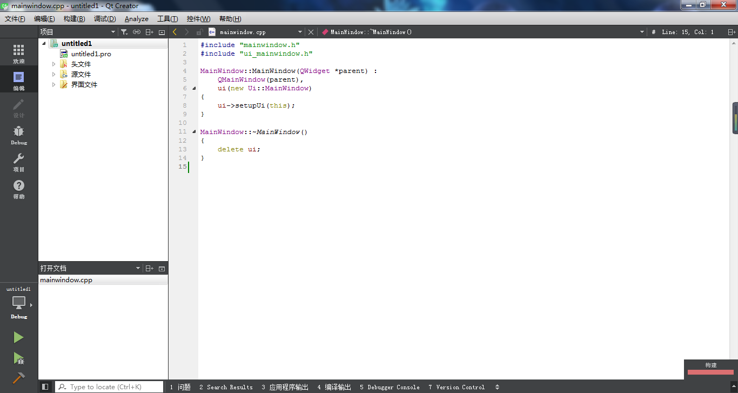Open the 调试 menu
This screenshot has height=393, width=738.
[105, 19]
